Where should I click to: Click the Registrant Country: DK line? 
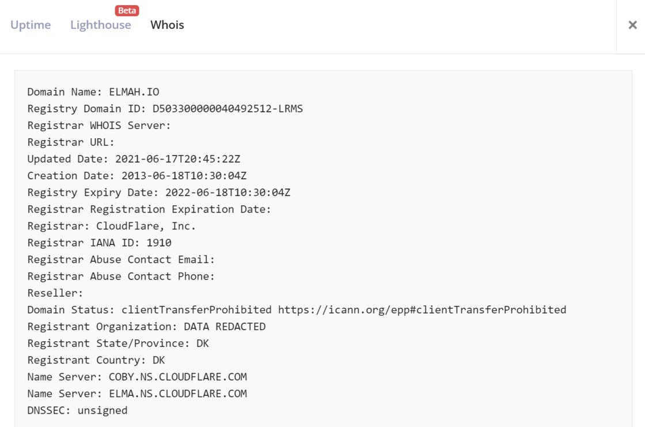point(96,360)
